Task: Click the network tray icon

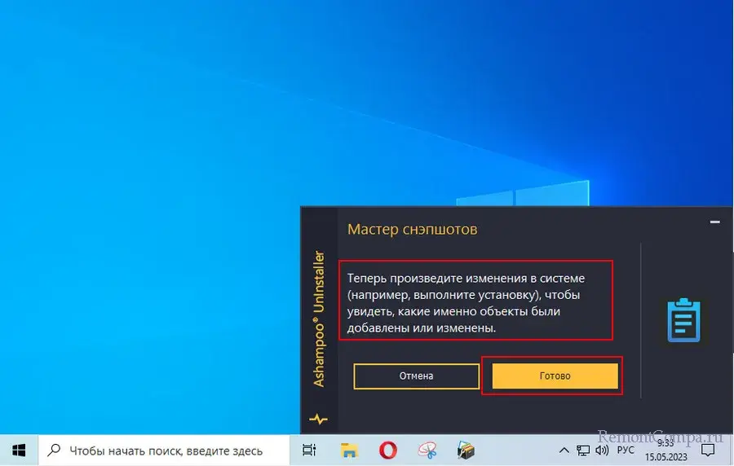Action: [583, 450]
